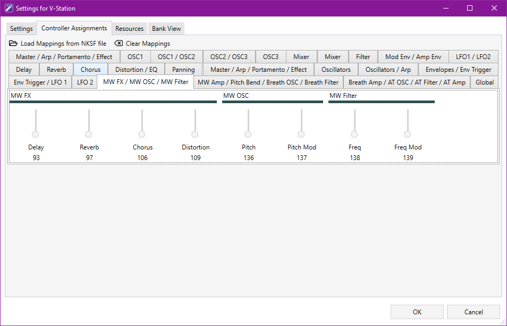
Task: Click the Reverb slider knob
Action: tap(89, 134)
